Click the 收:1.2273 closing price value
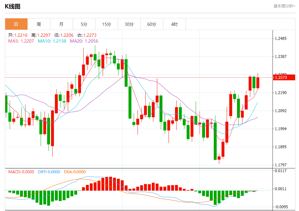The height and width of the screenshot is (211, 299). click(87, 35)
